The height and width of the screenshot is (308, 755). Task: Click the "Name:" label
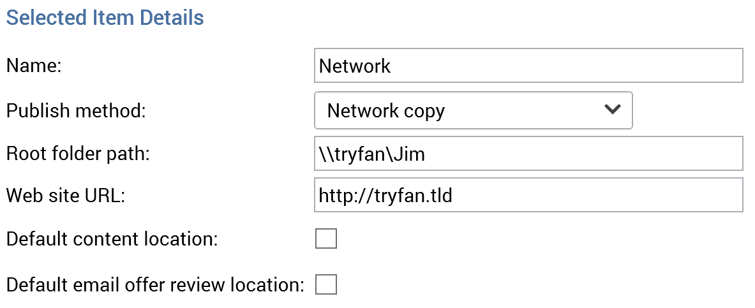coord(34,66)
